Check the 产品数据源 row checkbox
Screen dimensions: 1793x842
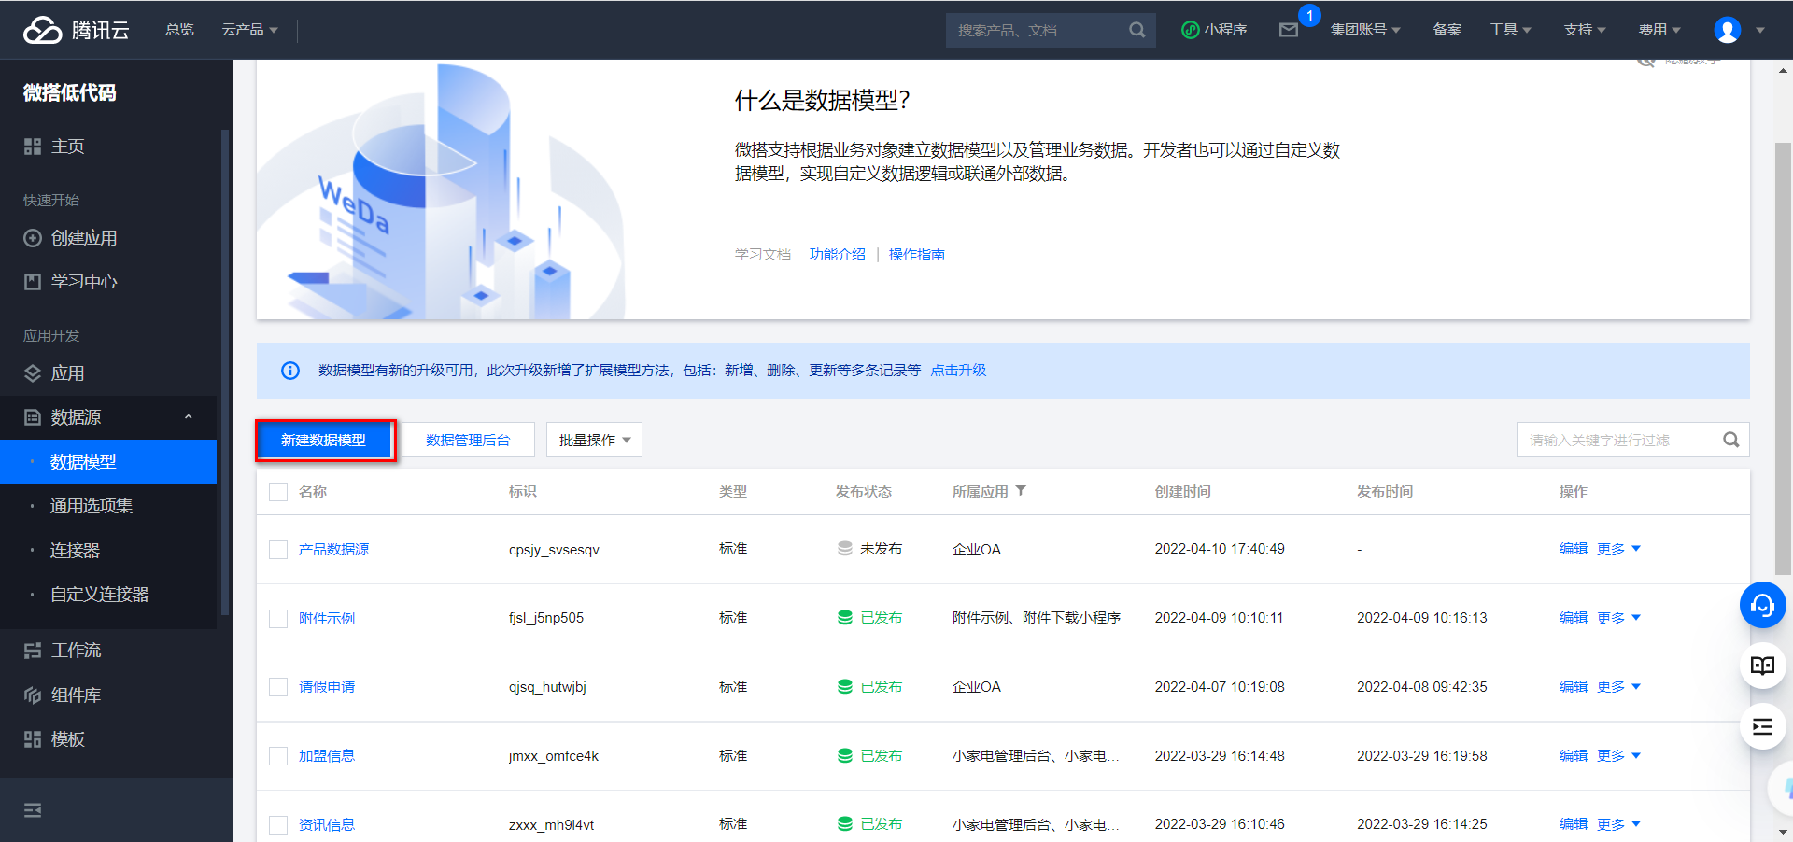[x=278, y=550]
